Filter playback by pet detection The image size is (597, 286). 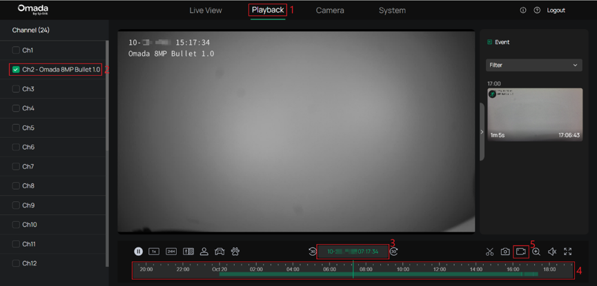[x=235, y=252]
